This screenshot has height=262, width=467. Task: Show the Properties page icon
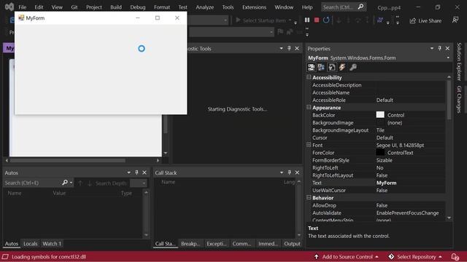(332, 67)
